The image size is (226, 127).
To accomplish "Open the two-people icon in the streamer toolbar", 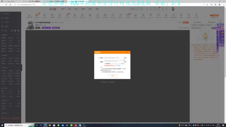I will click(90, 15).
